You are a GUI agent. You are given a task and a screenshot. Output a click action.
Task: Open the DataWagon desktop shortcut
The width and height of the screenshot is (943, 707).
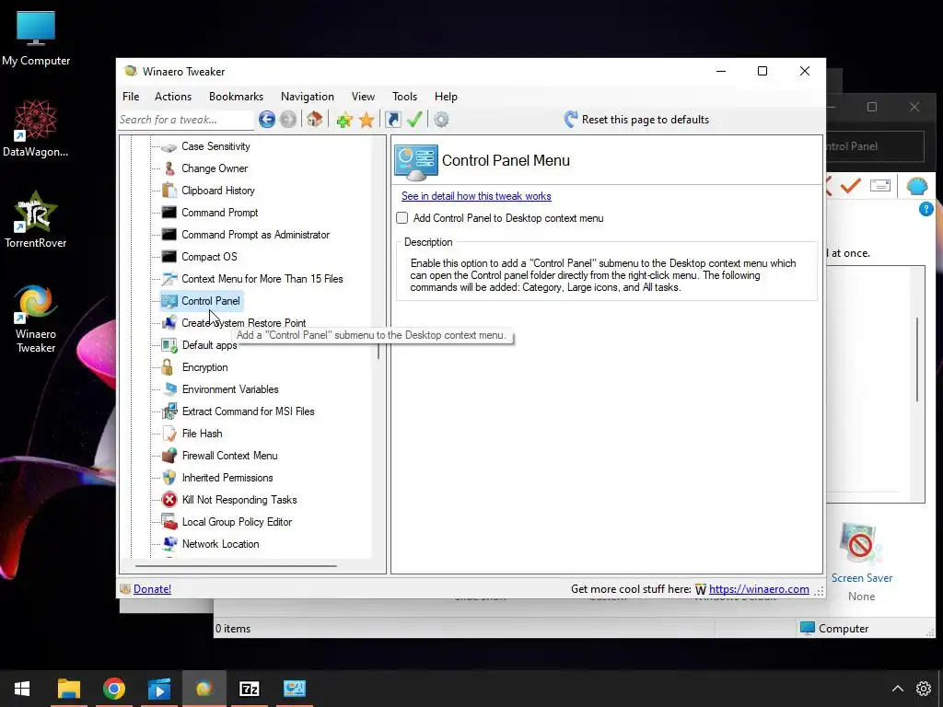(36, 129)
